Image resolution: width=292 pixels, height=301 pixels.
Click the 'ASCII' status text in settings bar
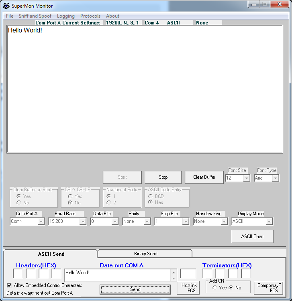click(174, 23)
